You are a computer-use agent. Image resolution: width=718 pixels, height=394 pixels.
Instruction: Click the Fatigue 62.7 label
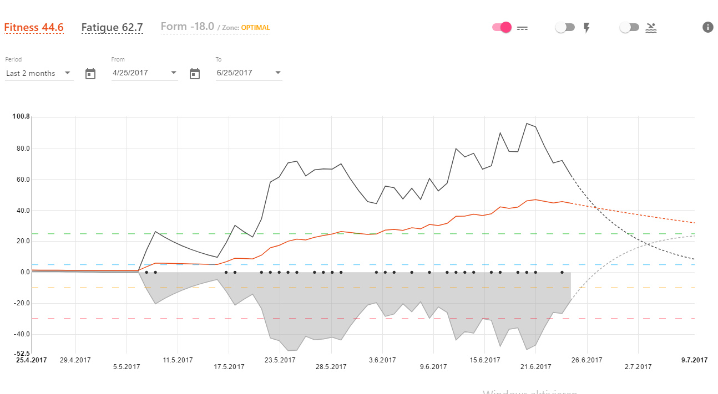(112, 27)
